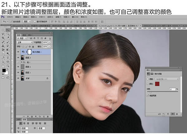The width and height of the screenshot is (187, 135).
Task: Select the Ellipse shape tool
Action: pos(8,62)
